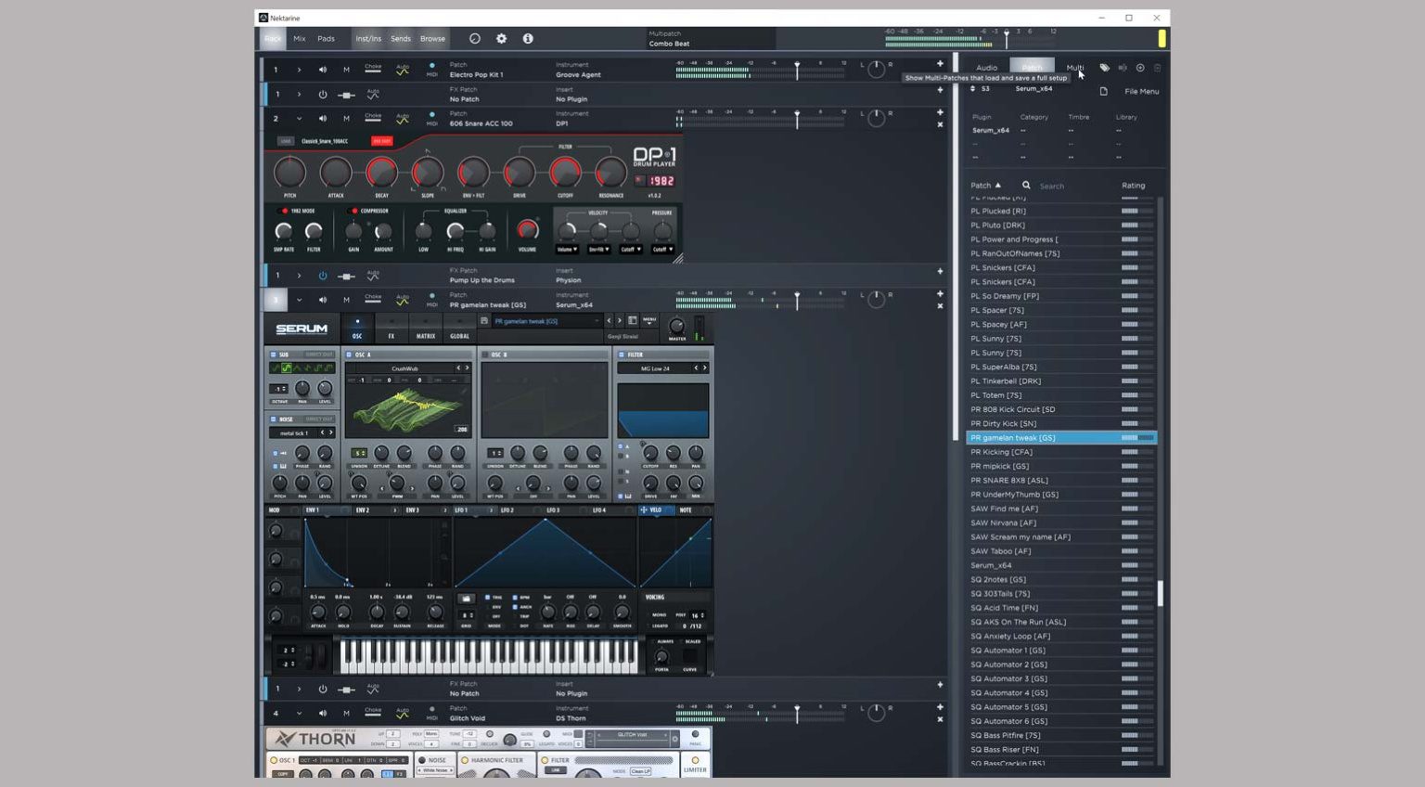
Task: Click the MIDI indicator on the Electro Pop Kit track
Action: tap(432, 67)
